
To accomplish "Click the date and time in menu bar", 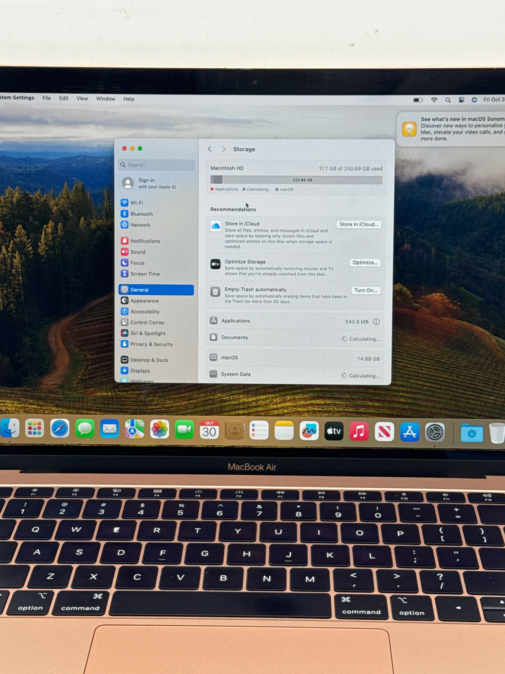I will coord(494,99).
